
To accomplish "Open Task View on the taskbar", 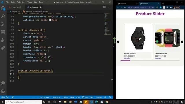I will tap(49, 102).
